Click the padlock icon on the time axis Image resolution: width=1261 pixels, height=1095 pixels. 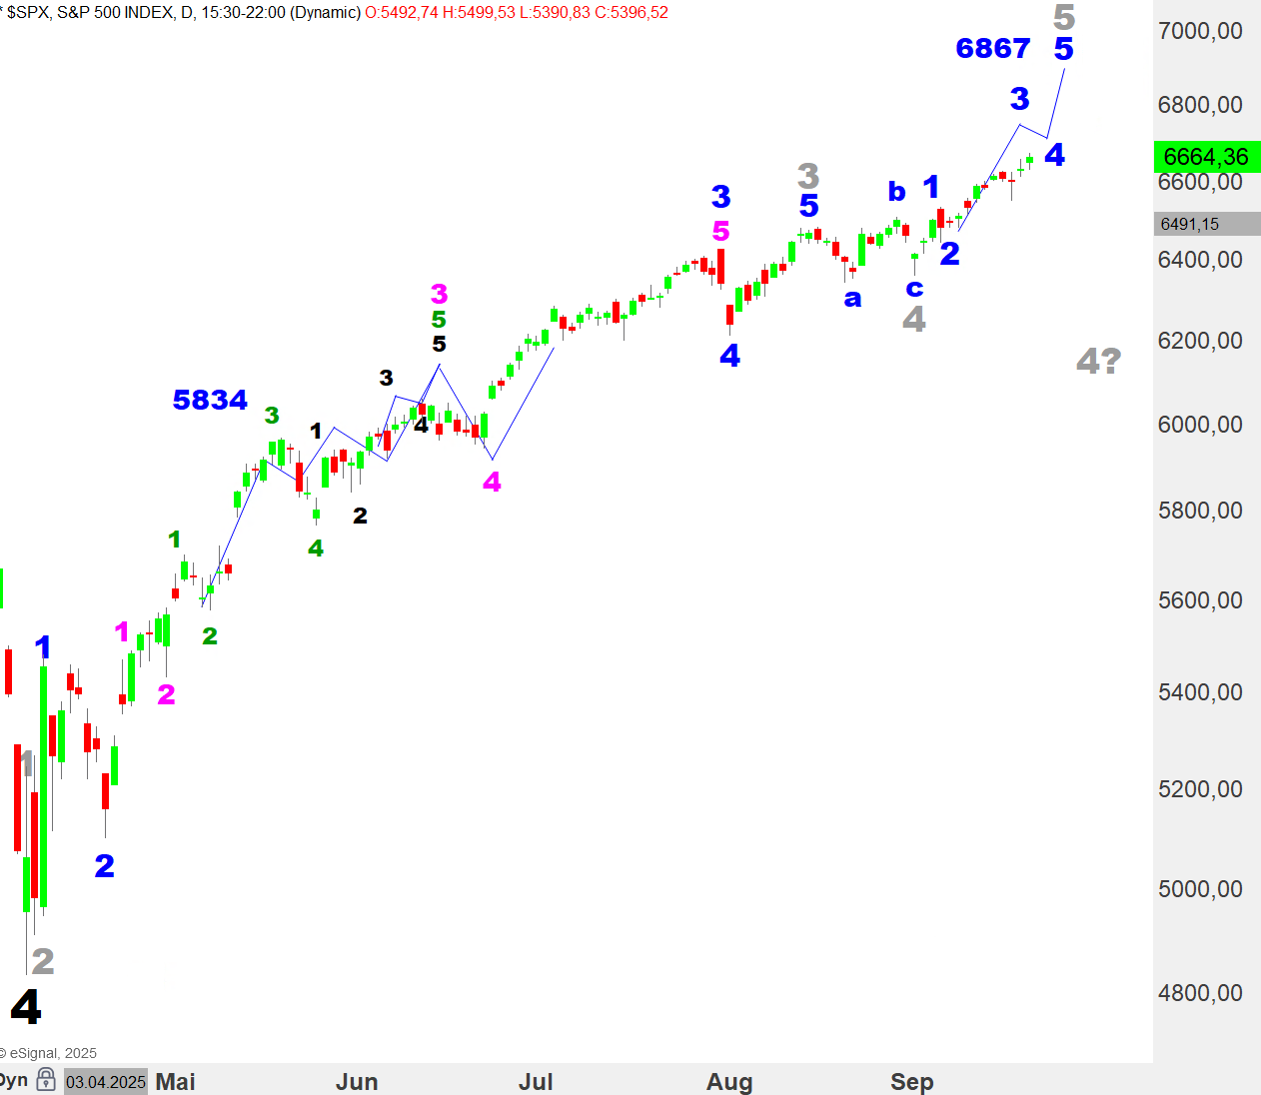45,1080
